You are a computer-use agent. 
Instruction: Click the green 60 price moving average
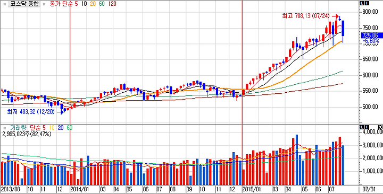tap(102, 4)
